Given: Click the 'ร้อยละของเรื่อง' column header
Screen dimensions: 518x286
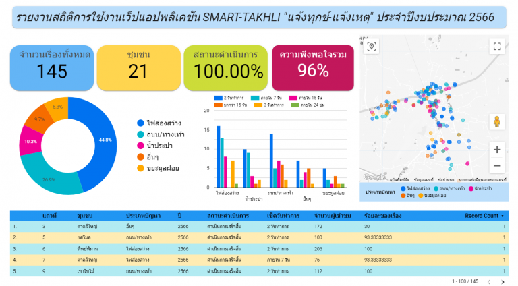Looking at the screenshot, I should 382,216.
